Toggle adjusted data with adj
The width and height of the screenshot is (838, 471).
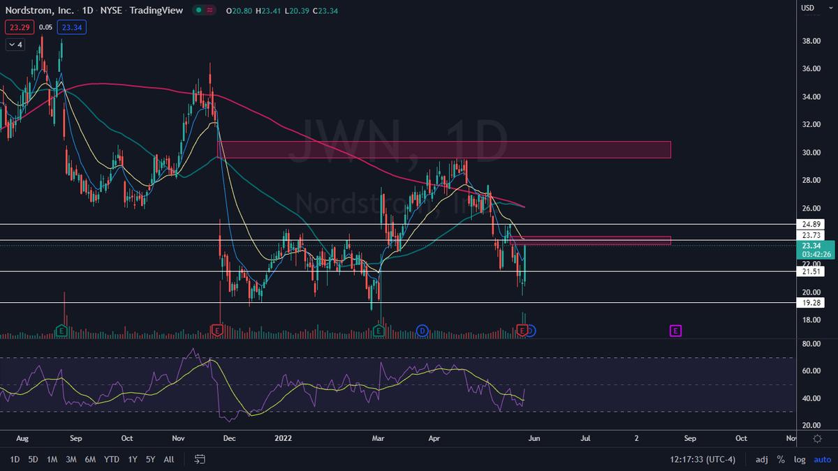coord(762,459)
